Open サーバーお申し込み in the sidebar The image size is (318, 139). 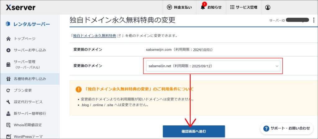(30, 50)
